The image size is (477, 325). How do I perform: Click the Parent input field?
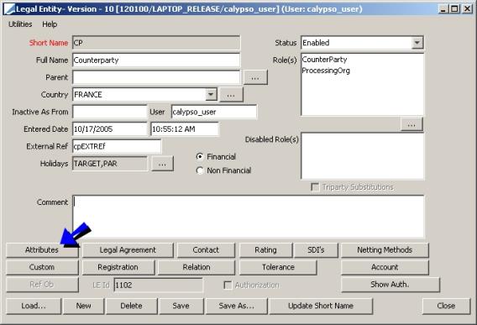(x=156, y=77)
